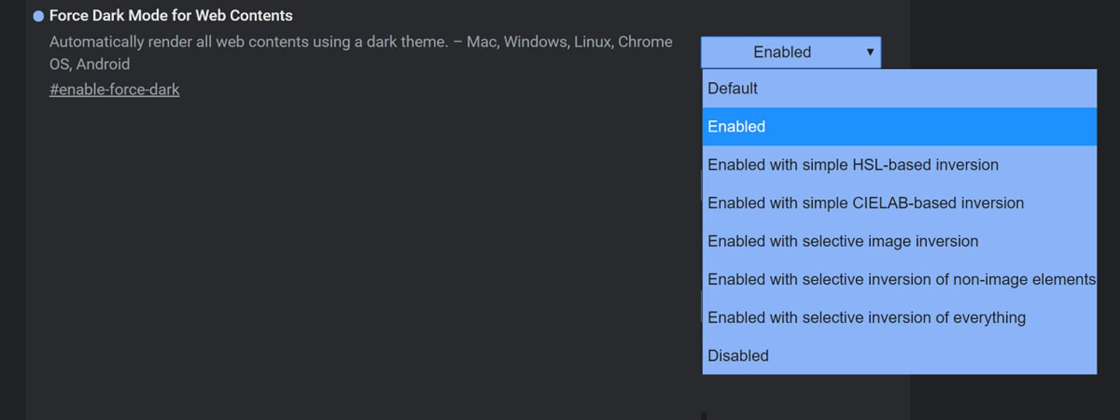This screenshot has width=1120, height=420.
Task: Collapse the Enabled combo box at the top
Action: pos(791,52)
